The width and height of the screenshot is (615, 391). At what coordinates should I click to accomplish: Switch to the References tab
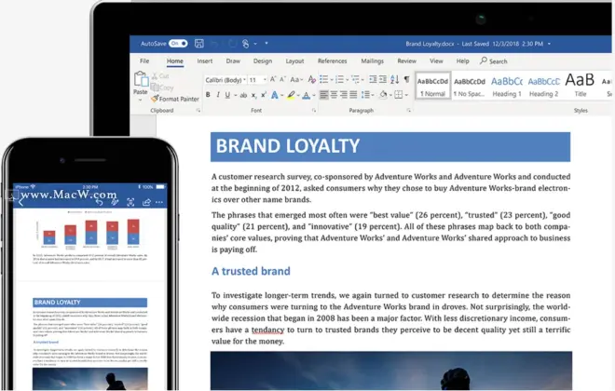(x=333, y=61)
